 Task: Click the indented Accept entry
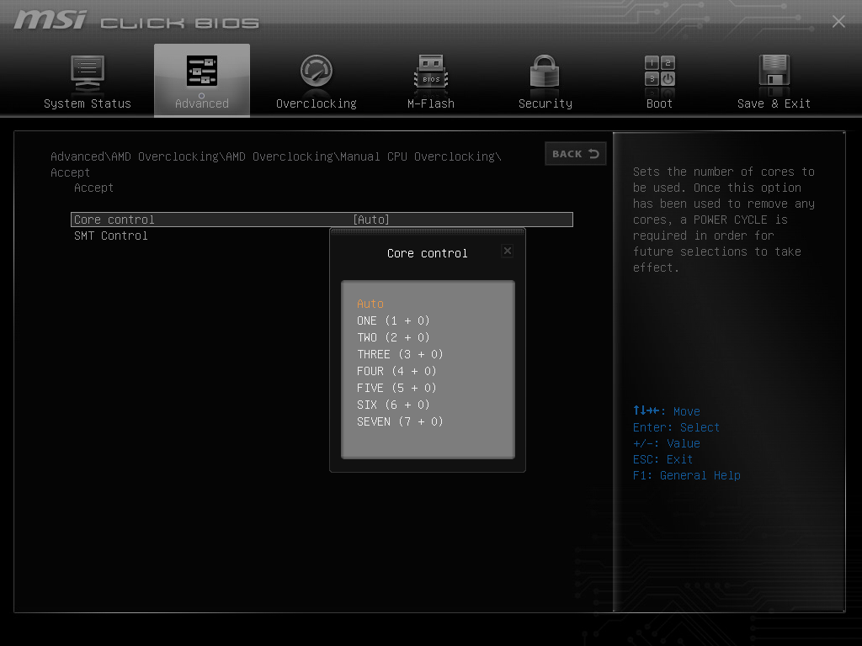click(x=94, y=188)
